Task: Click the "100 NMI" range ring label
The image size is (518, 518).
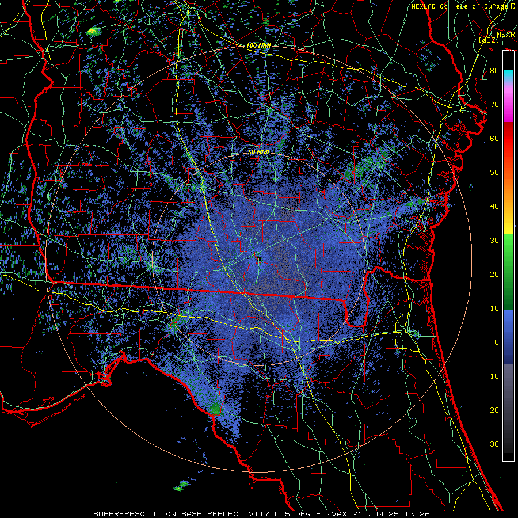Action: pos(258,45)
